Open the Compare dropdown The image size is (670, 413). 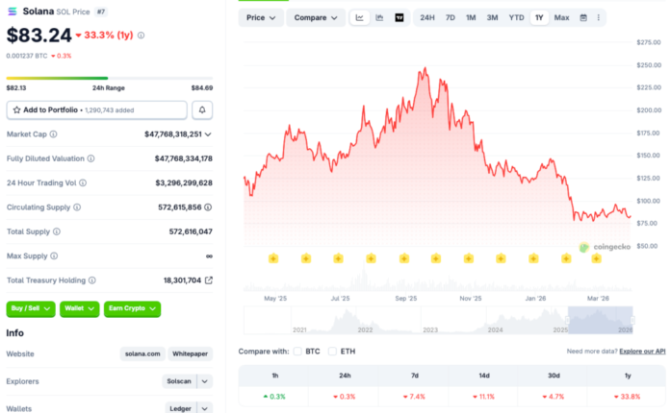tap(316, 17)
